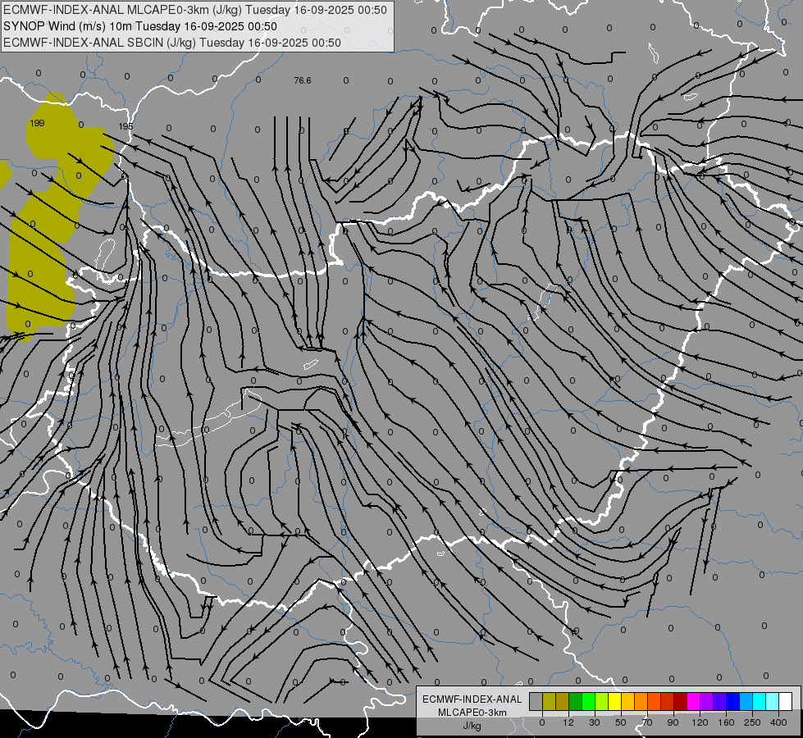Click the magenta legend swatch
The width and height of the screenshot is (803, 738).
pyautogui.click(x=694, y=701)
